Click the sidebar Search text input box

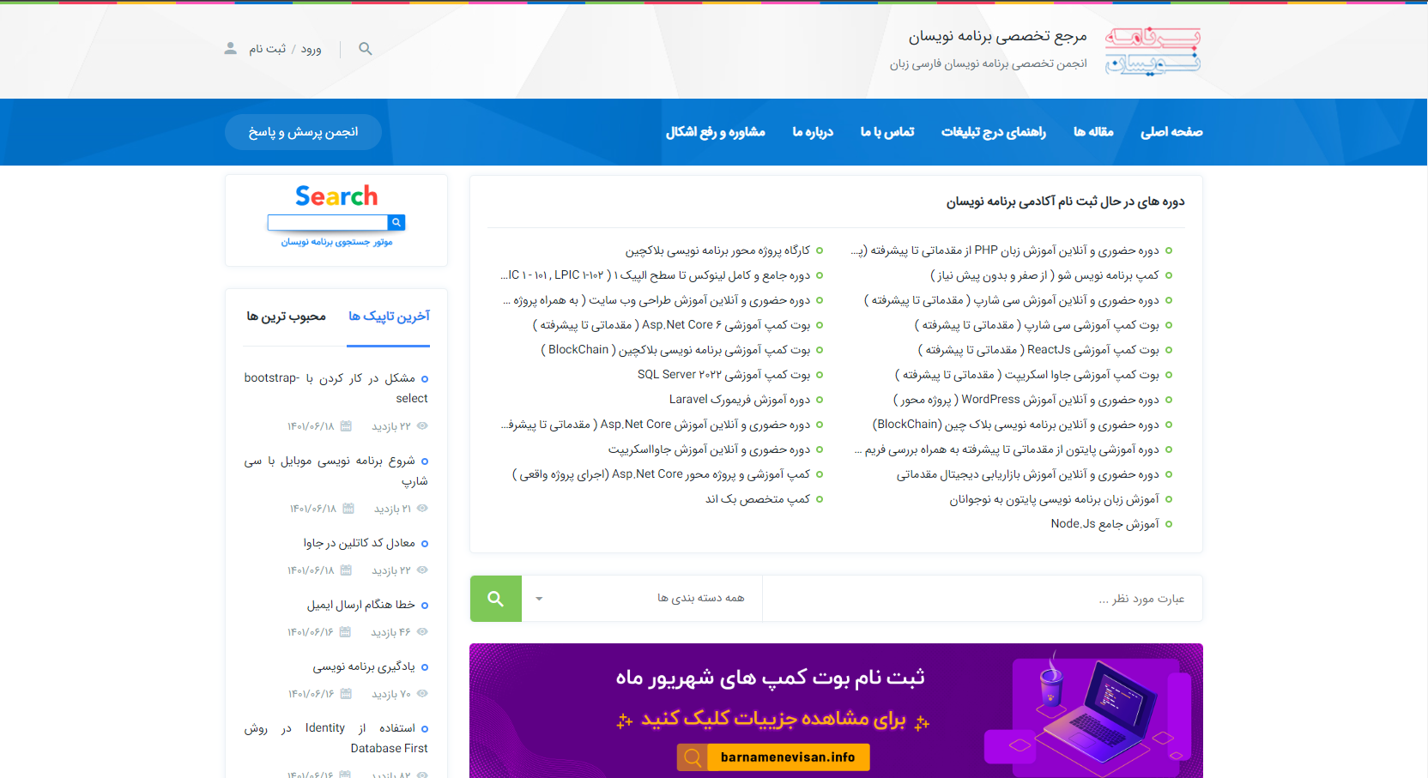click(x=327, y=222)
